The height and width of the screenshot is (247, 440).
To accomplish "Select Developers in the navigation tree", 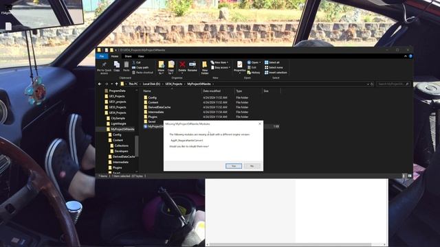I will pos(121,151).
